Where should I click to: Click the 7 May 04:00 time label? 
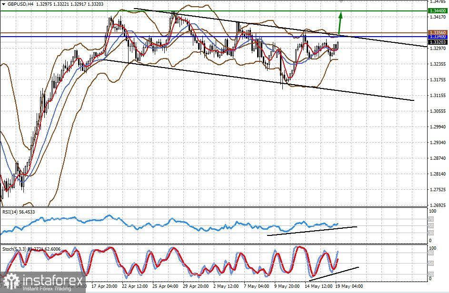coord(256,286)
